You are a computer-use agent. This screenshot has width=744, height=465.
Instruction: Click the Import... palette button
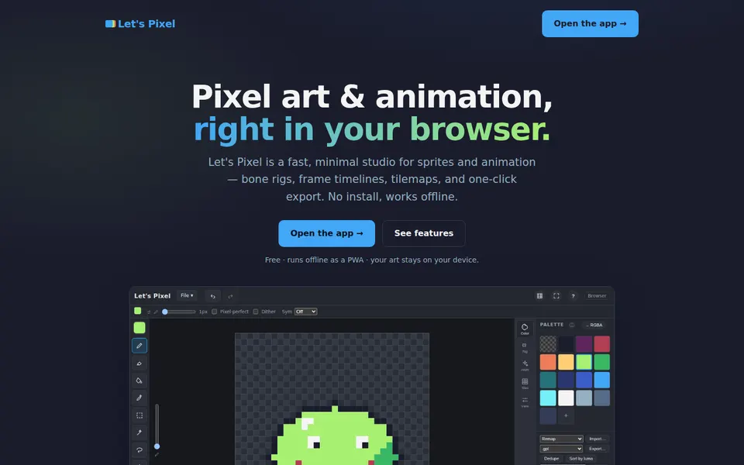tap(597, 439)
